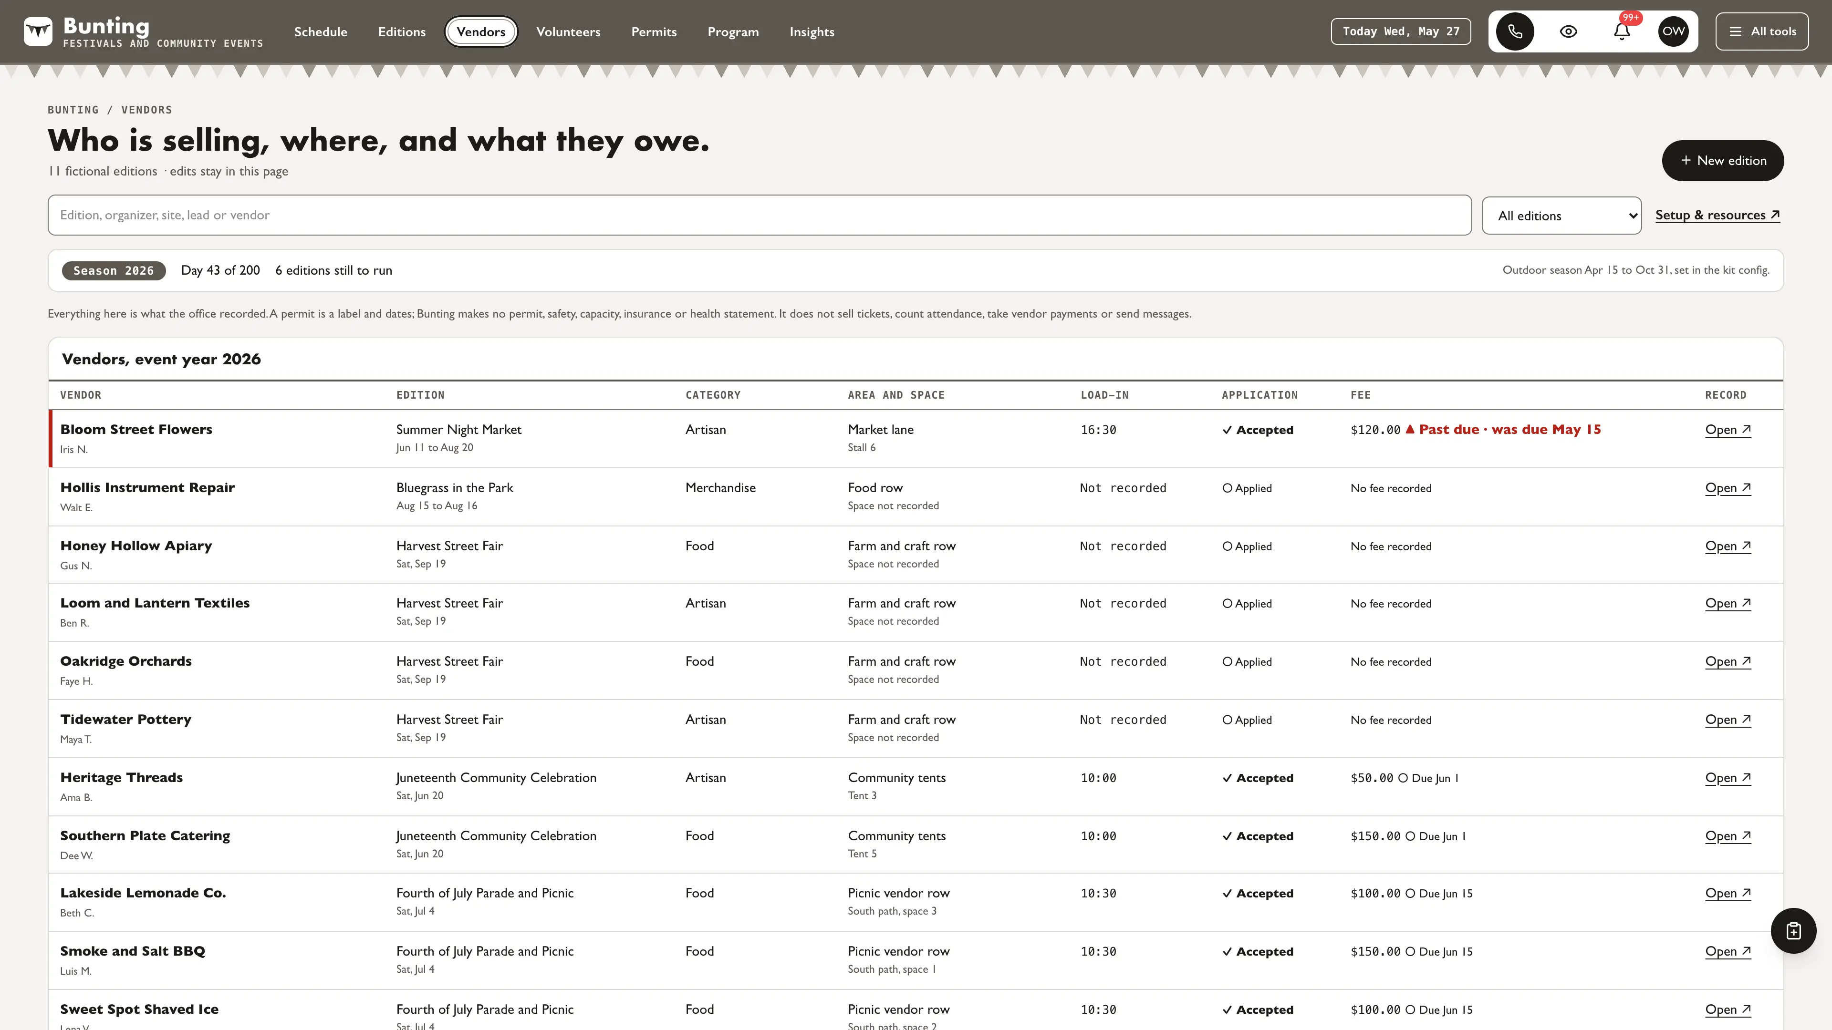Viewport: 1832px width, 1030px height.
Task: Open Tidewater Pottery record
Action: pos(1728,720)
